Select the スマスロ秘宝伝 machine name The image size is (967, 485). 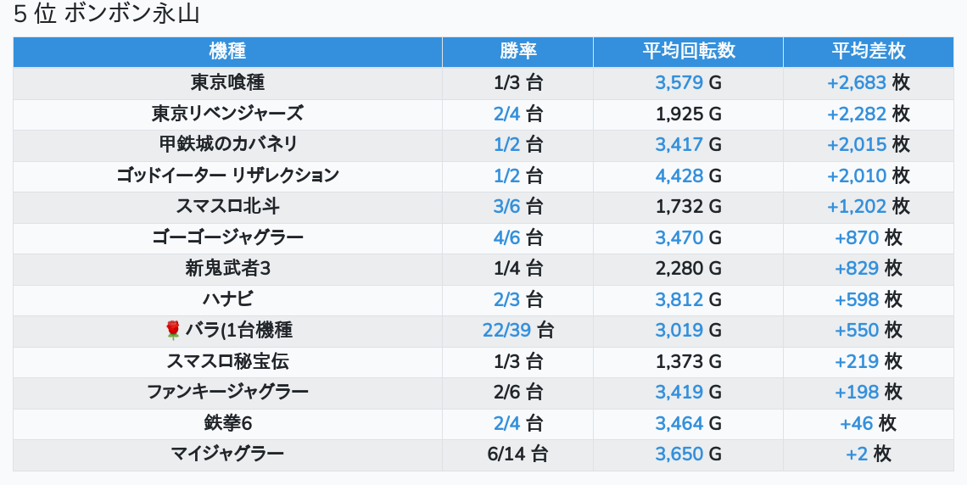point(227,361)
